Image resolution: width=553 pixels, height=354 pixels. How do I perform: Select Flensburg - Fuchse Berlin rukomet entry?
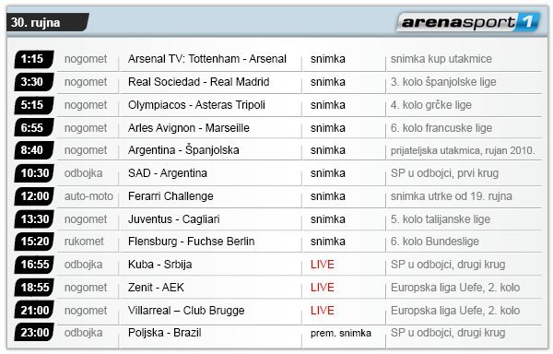[191, 242]
